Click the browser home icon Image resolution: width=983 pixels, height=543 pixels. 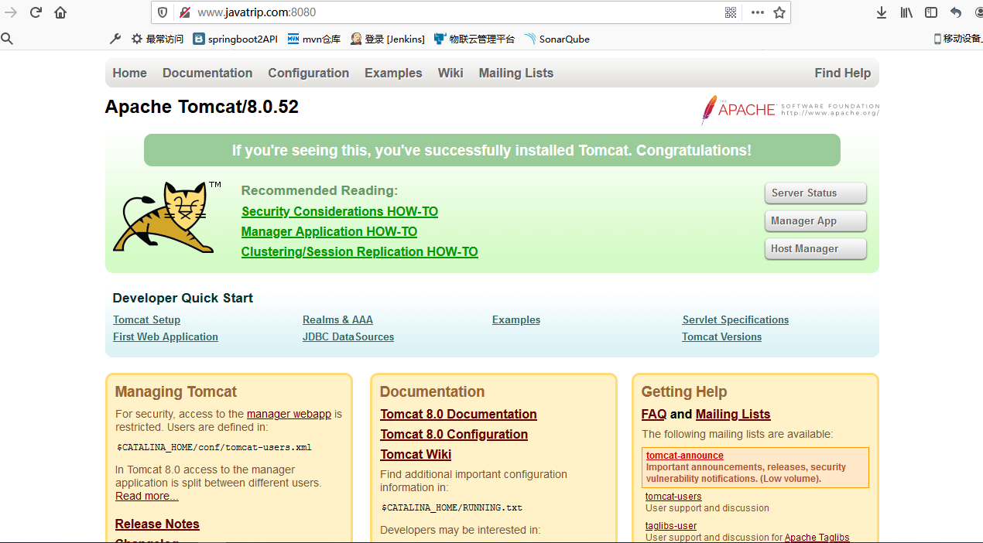60,12
